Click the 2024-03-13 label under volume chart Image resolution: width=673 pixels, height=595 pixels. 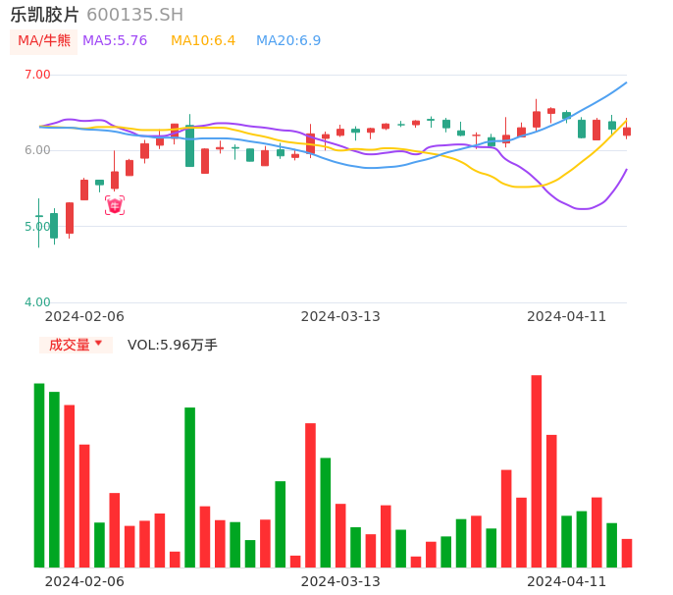coord(340,581)
